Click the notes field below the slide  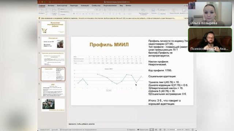point(132,124)
